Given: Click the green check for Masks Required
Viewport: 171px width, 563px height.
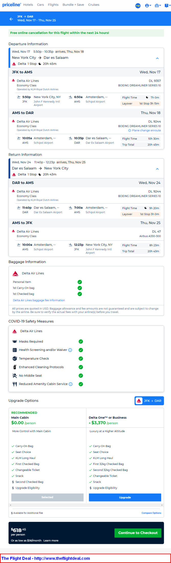Looking at the screenshot, I should tap(81, 341).
